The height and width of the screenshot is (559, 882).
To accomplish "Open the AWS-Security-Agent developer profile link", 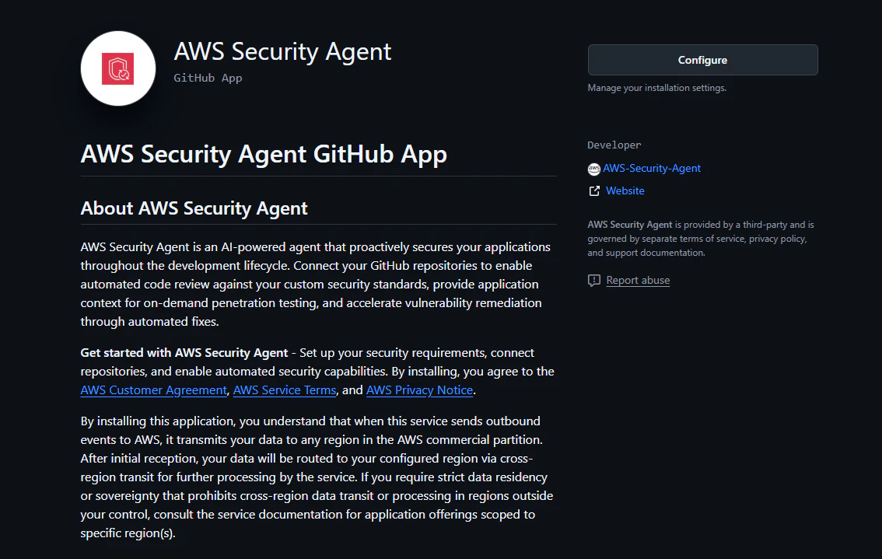I will pyautogui.click(x=651, y=168).
